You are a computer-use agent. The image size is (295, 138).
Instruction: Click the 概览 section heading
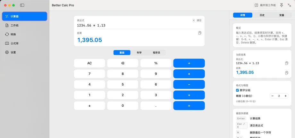point(238,28)
